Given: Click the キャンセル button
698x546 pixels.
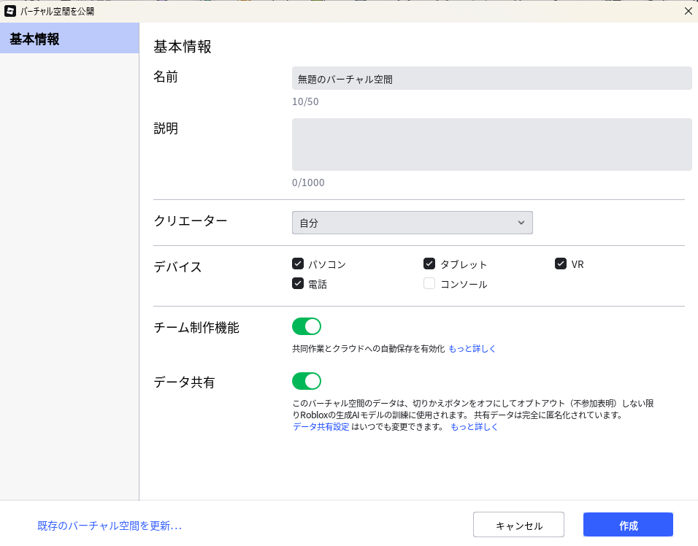Looking at the screenshot, I should 518,525.
